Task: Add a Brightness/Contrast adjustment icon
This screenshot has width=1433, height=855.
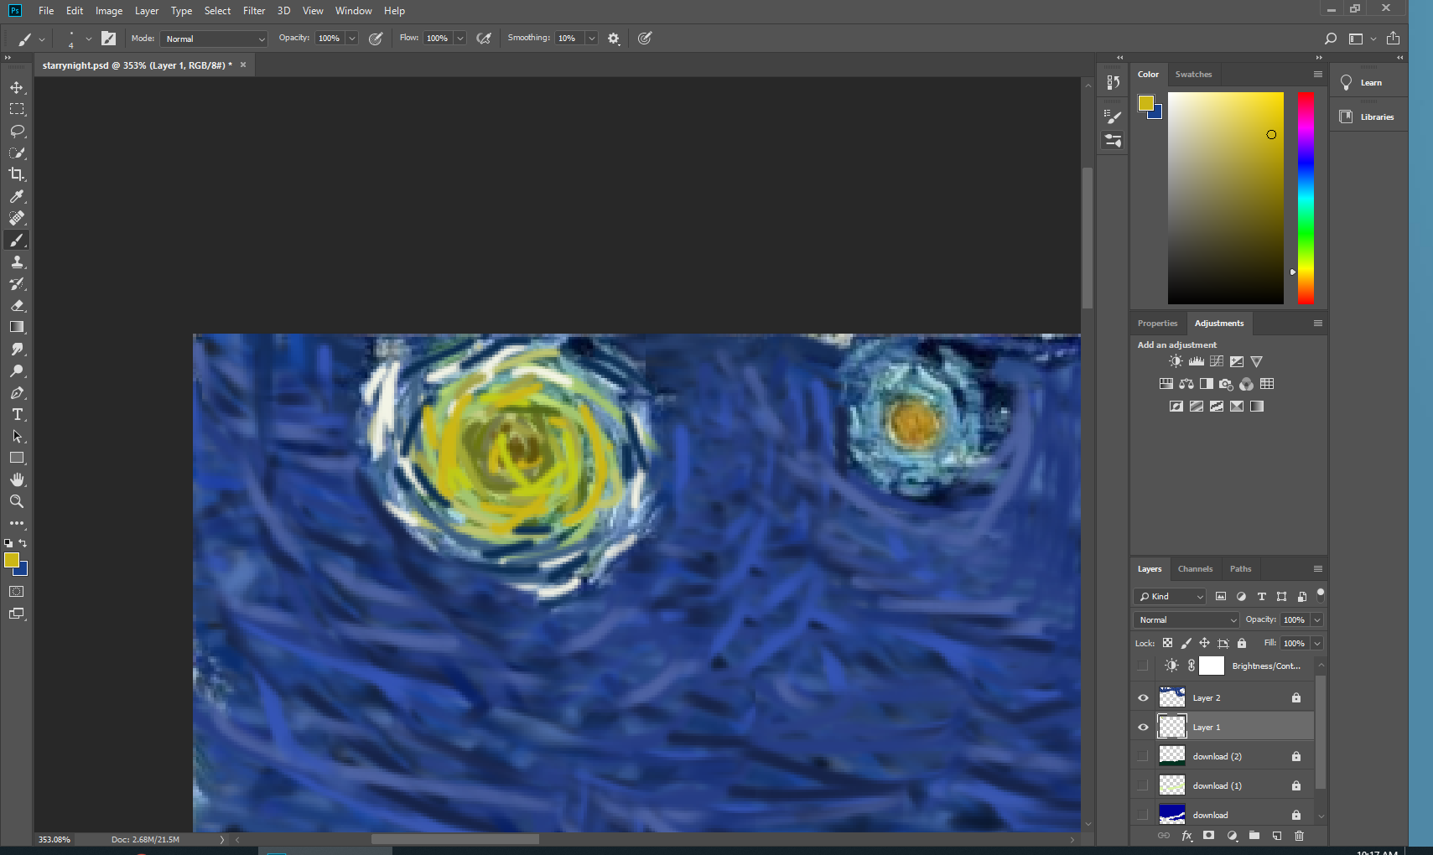Action: click(x=1176, y=361)
